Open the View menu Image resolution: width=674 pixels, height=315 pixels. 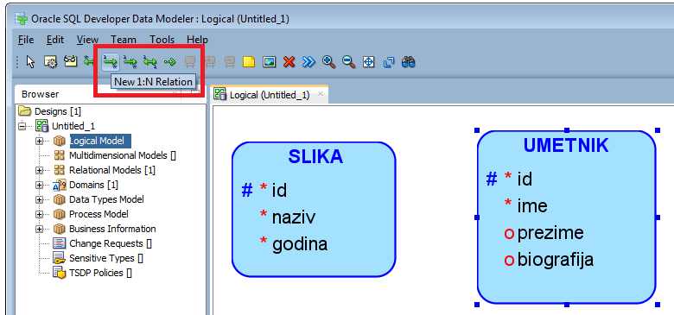click(x=87, y=40)
